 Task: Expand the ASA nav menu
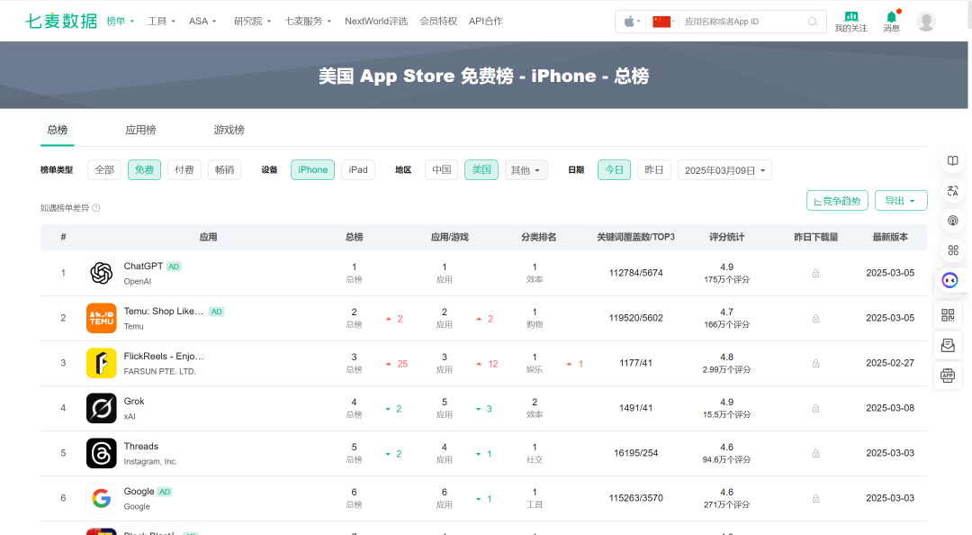click(202, 21)
